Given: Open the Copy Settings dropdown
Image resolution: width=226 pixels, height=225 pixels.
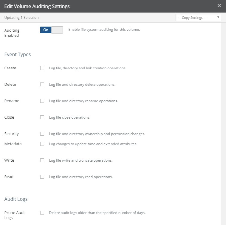Looking at the screenshot, I should pos(198,18).
